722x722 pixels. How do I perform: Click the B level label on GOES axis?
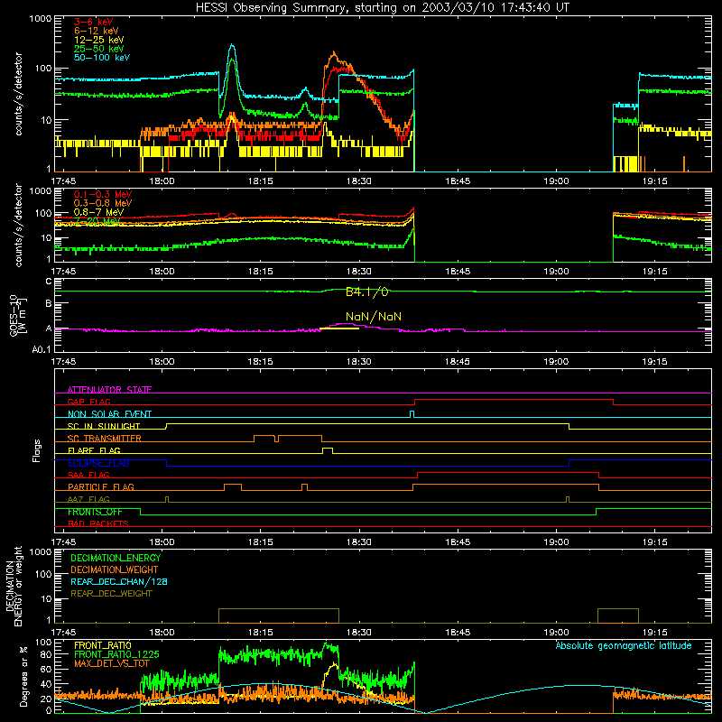tap(49, 303)
